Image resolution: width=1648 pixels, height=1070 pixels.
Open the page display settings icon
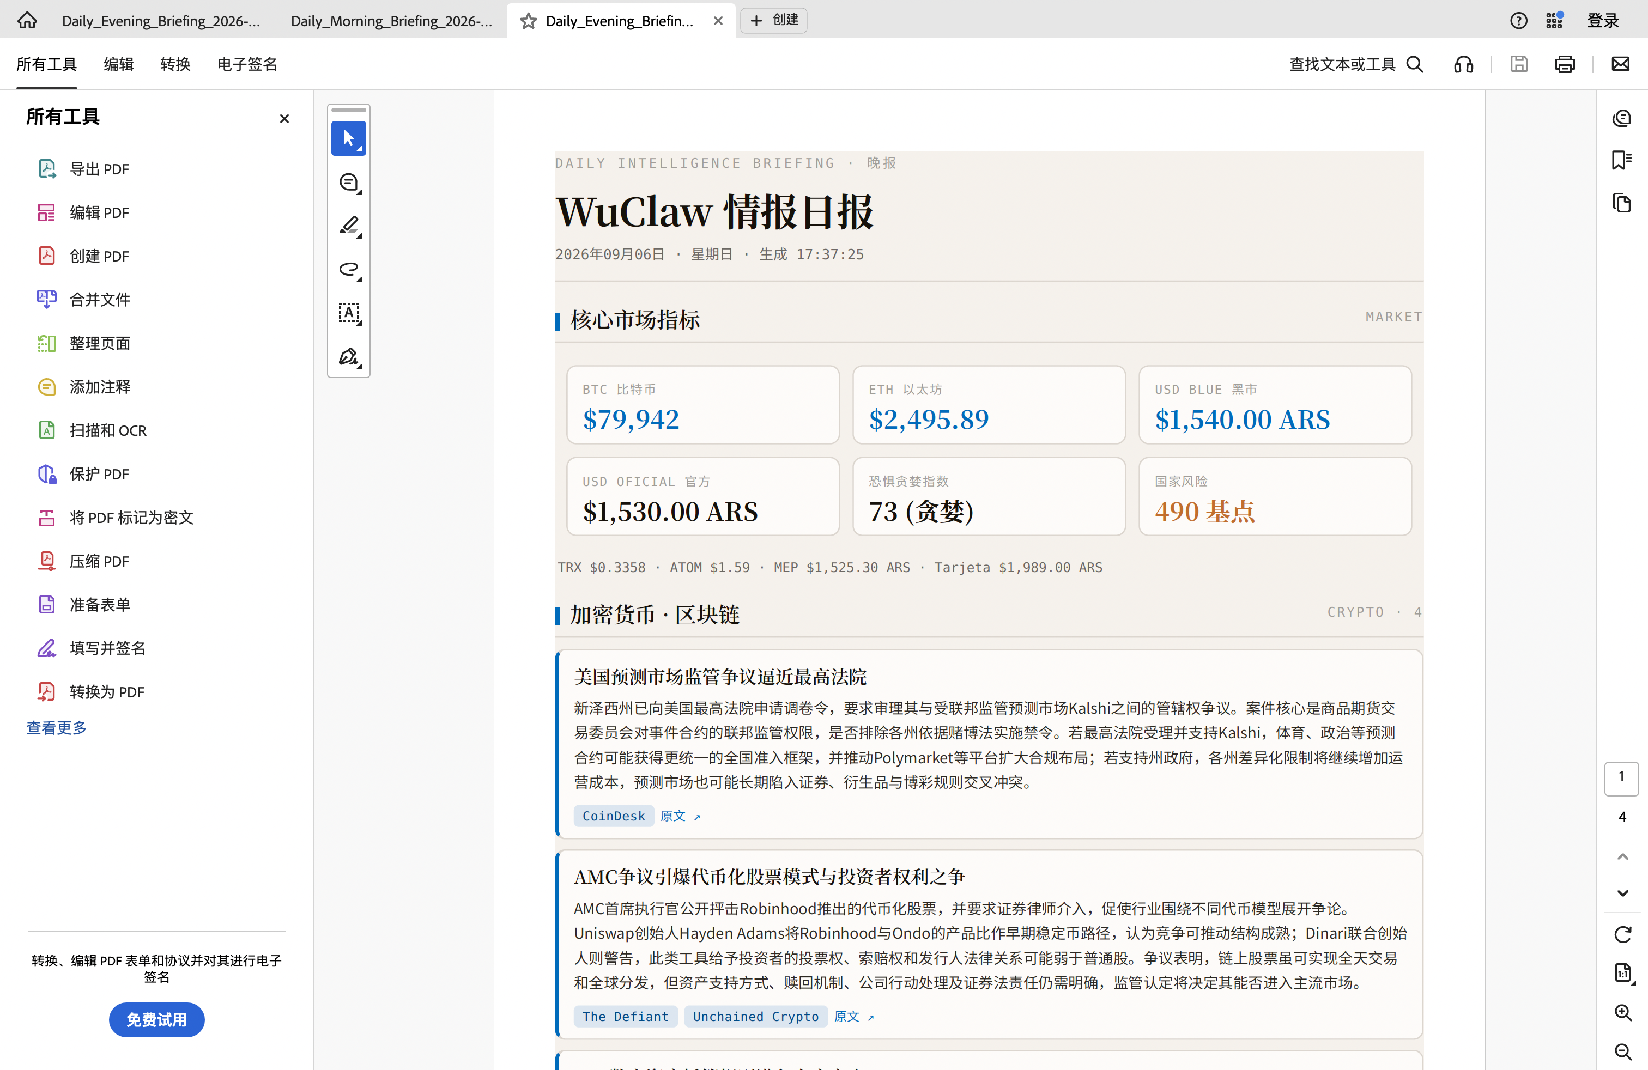coord(1623,972)
